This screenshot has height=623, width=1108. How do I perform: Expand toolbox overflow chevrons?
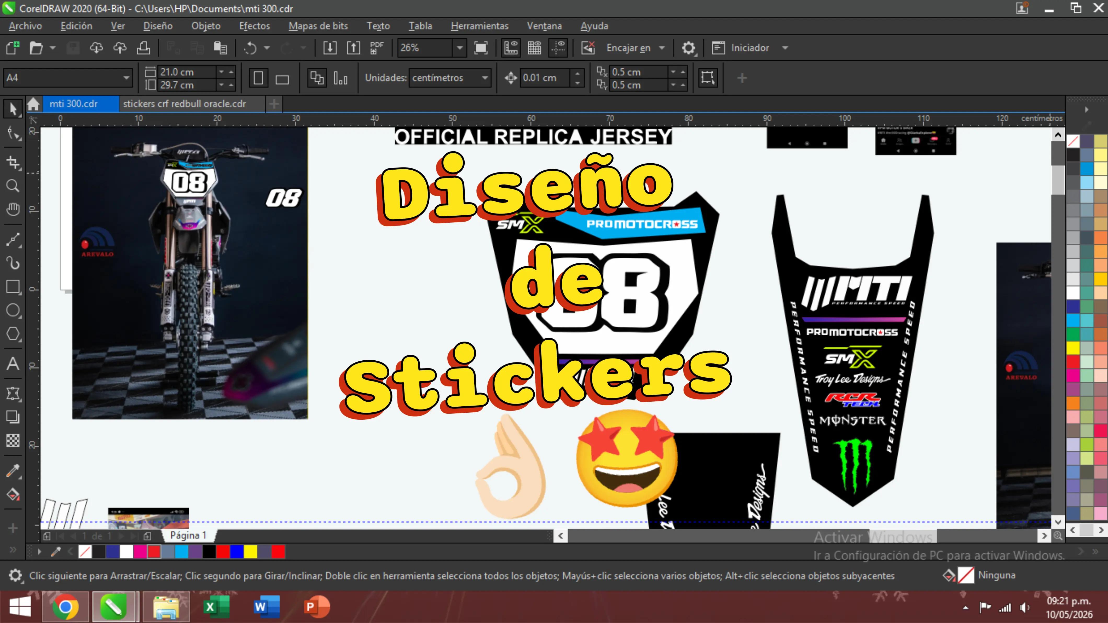13,549
